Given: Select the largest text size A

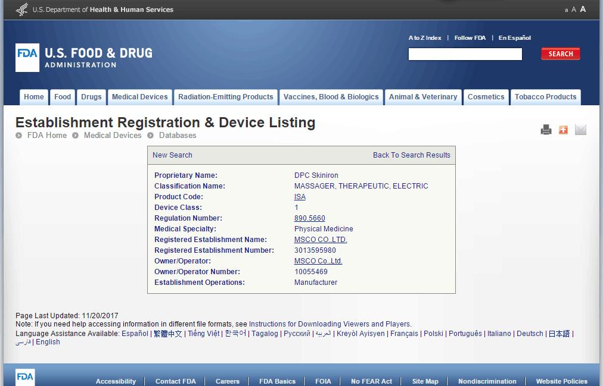Looking at the screenshot, I should pyautogui.click(x=583, y=10).
